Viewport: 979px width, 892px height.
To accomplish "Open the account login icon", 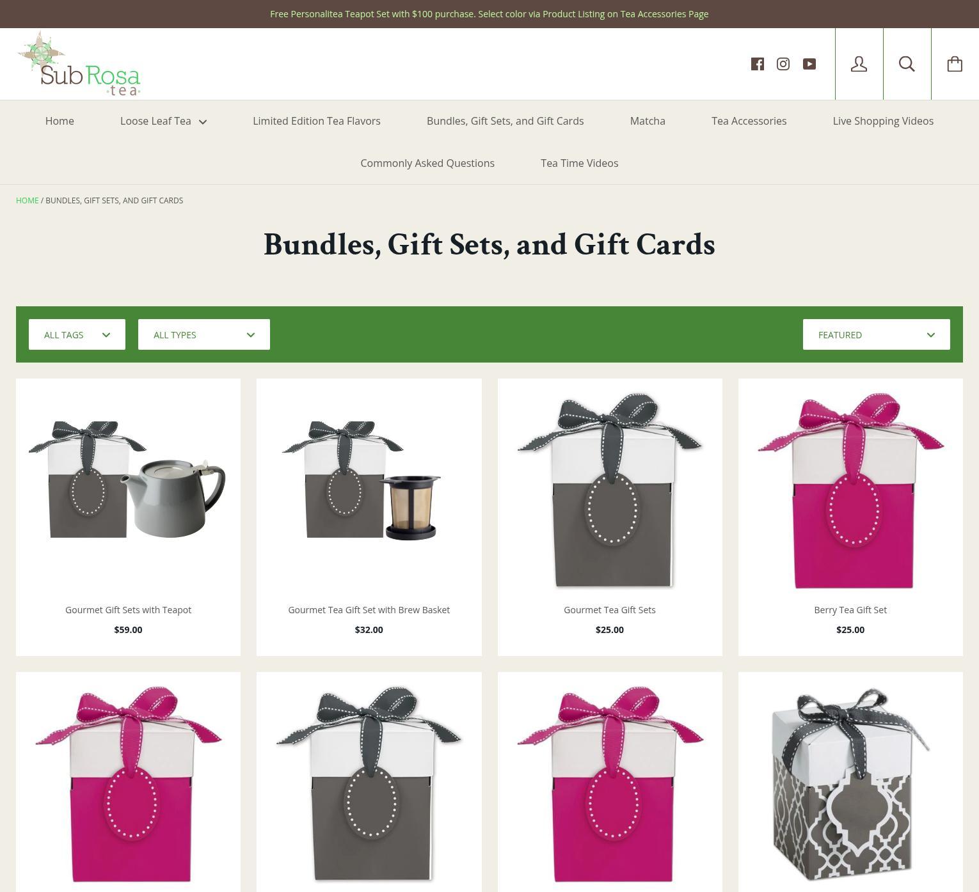I will 859,64.
